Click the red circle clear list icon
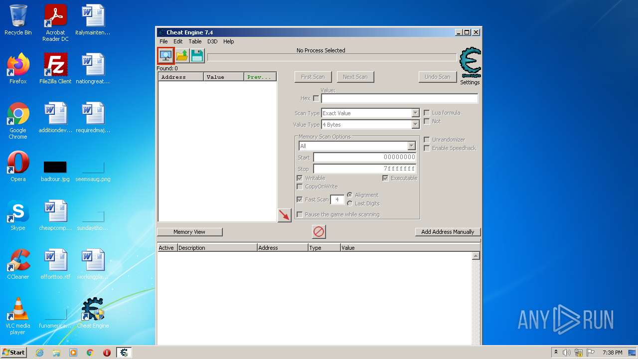Image resolution: width=638 pixels, height=359 pixels. [319, 231]
